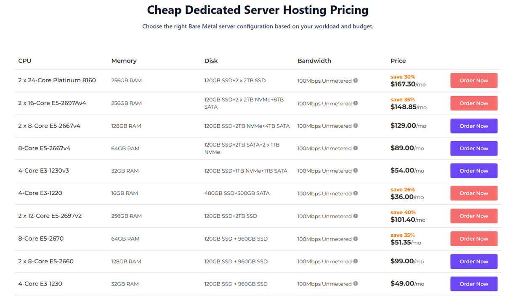Click bandwidth info icon in 64GB 8-Core E5-2667v4 row
The height and width of the screenshot is (296, 505).
coord(356,148)
